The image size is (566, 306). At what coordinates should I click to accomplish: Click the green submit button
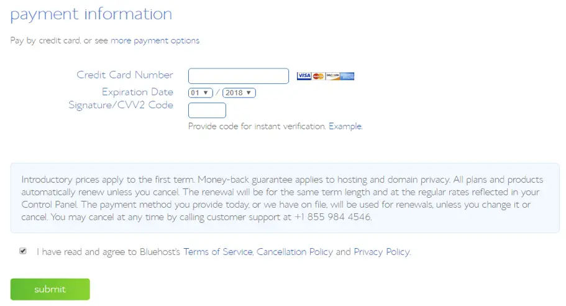pyautogui.click(x=50, y=289)
